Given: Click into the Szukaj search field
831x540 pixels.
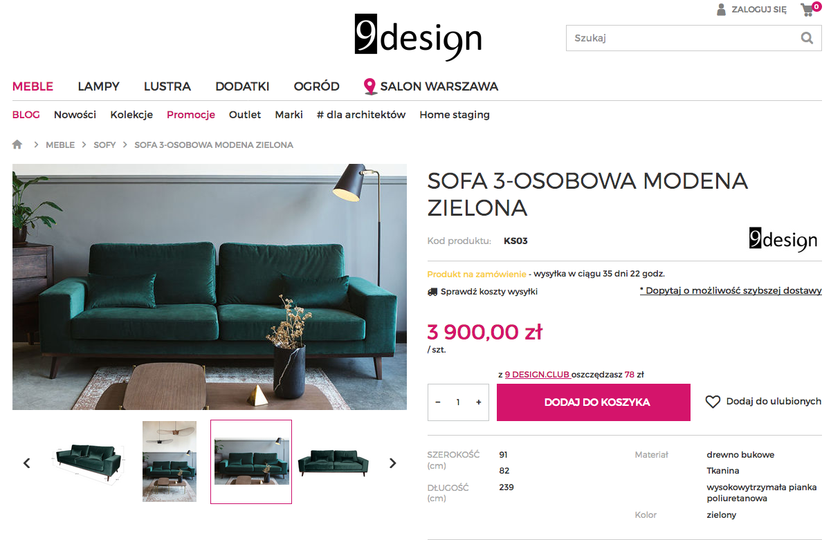Looking at the screenshot, I should tap(683, 38).
